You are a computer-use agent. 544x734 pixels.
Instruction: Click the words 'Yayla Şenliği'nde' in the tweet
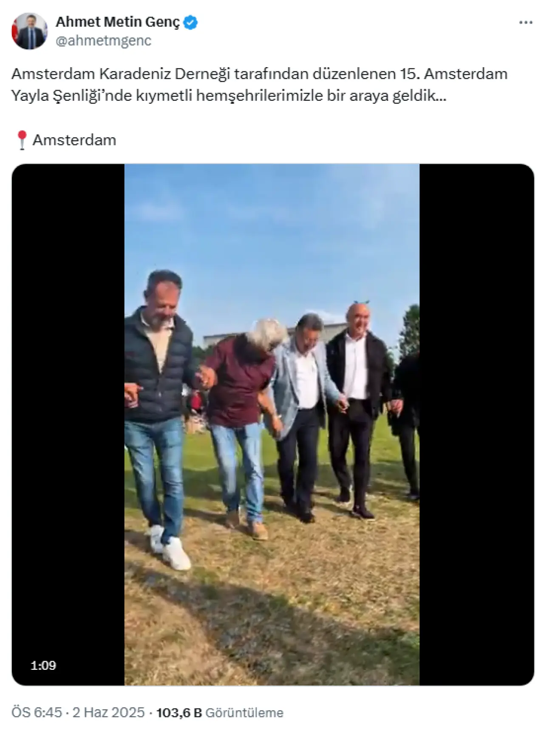pos(71,96)
